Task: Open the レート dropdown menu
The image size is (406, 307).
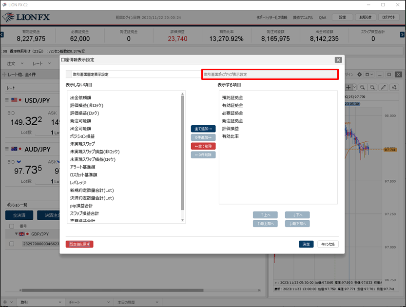Action: (x=41, y=63)
